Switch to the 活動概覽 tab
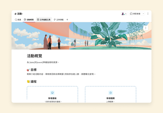Screen dimensions: 163x113 coord(29,20)
